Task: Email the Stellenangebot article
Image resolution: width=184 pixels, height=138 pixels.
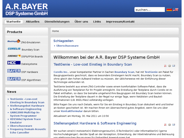Action: click(x=174, y=125)
